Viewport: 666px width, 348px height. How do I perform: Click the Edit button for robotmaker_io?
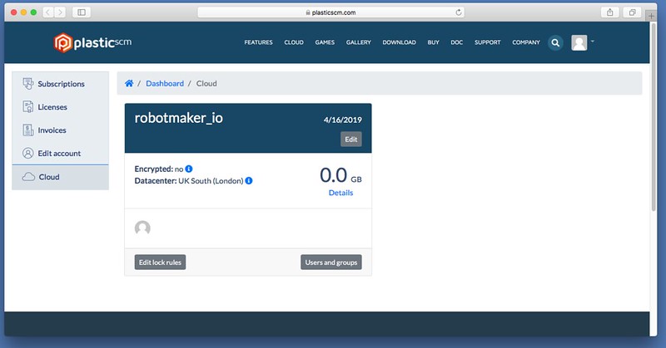(350, 139)
